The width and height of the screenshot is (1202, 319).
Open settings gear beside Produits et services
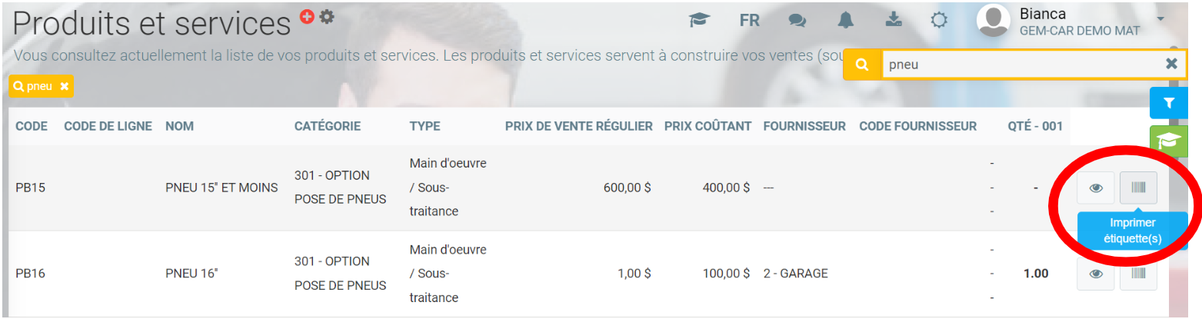click(x=327, y=16)
